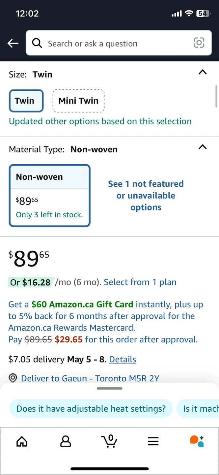Tap the delivery location pin icon
The image size is (219, 475).
[13, 378]
